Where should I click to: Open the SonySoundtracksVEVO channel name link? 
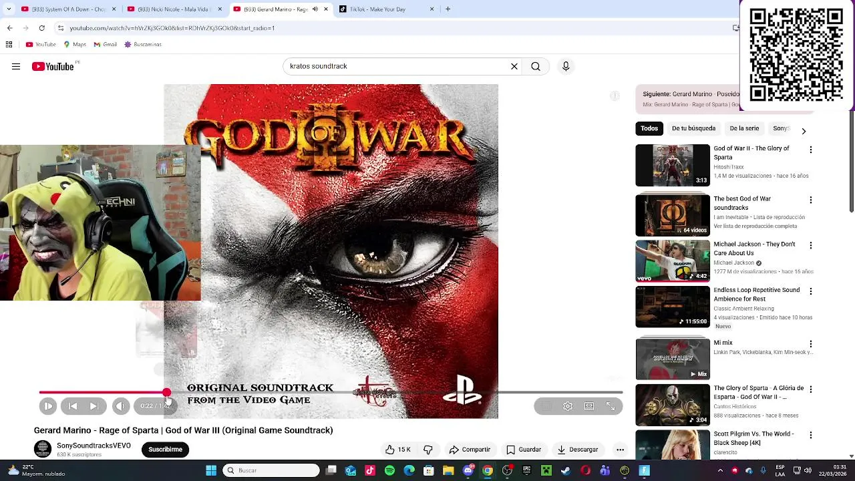(94, 446)
